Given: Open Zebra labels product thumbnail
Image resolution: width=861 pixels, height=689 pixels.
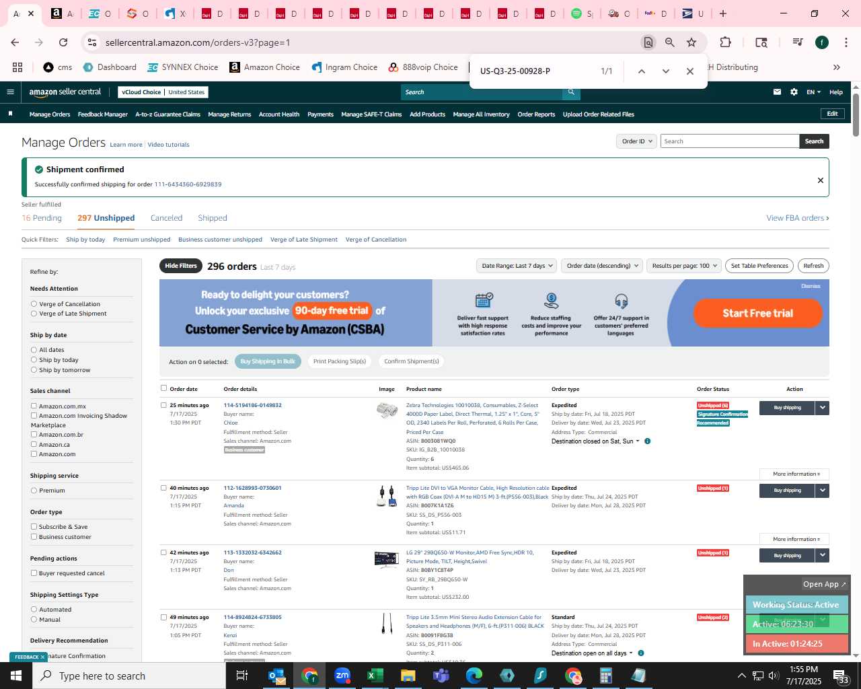Looking at the screenshot, I should click(x=387, y=410).
